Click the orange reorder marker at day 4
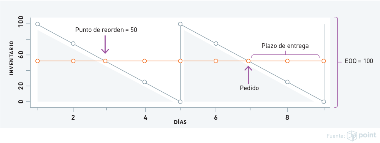The height and width of the screenshot is (143, 380). pyautogui.click(x=144, y=61)
